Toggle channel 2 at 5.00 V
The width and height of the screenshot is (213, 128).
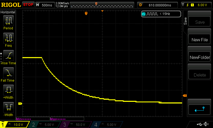tap(45, 125)
